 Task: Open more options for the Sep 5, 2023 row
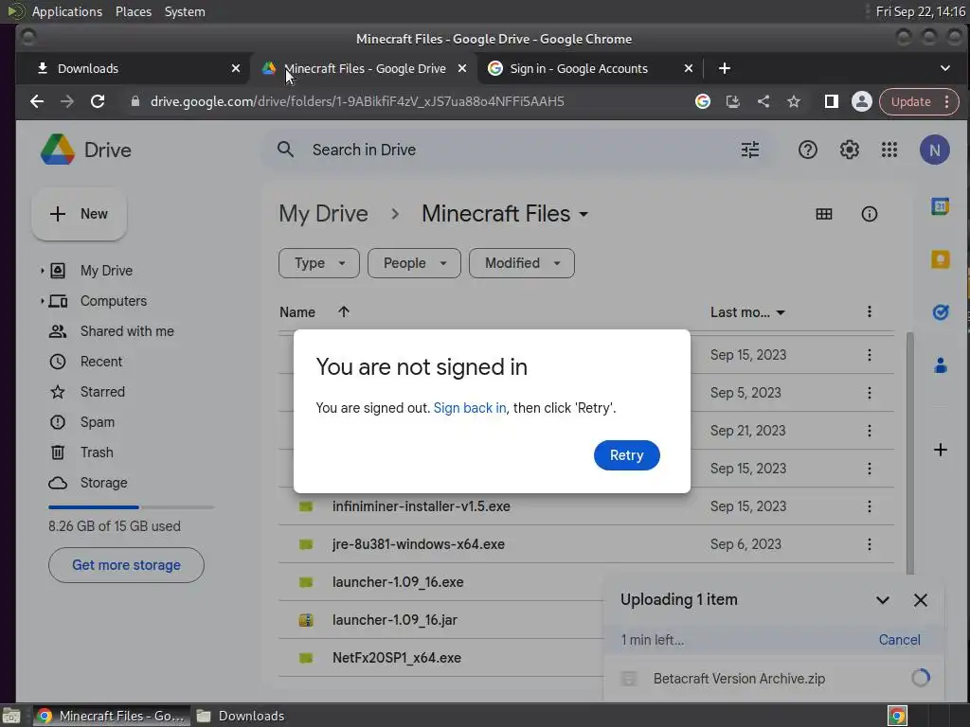tap(870, 393)
